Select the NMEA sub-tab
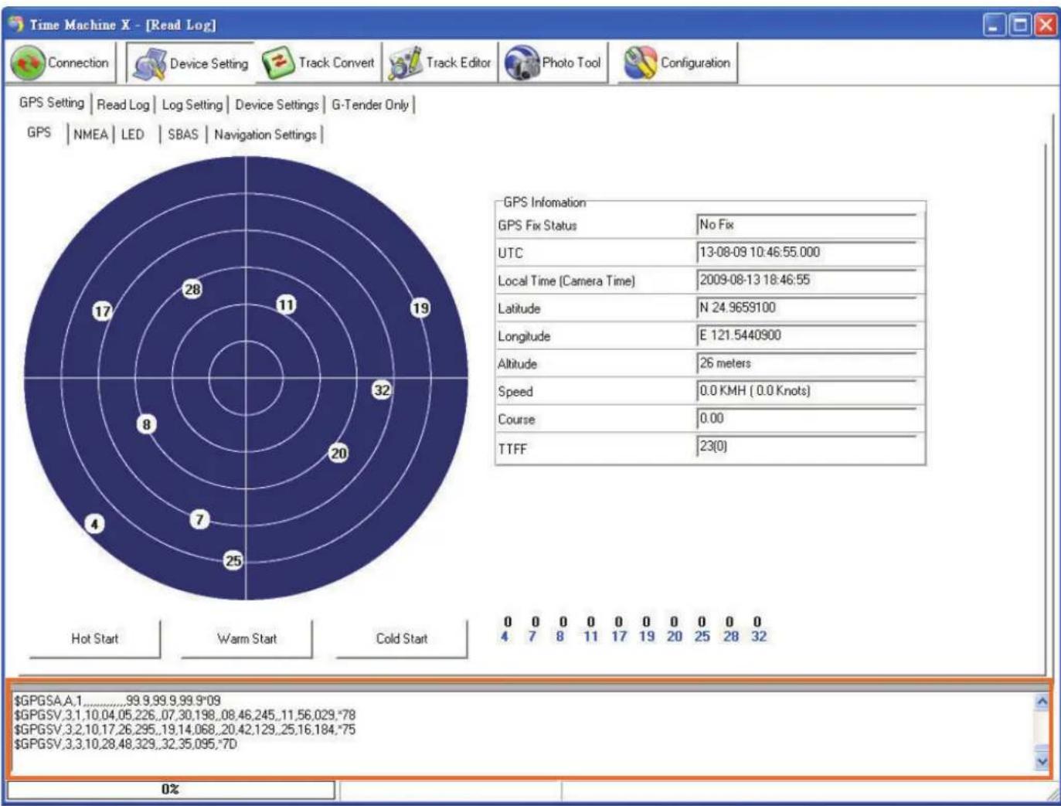The height and width of the screenshot is (806, 1061). (90, 134)
